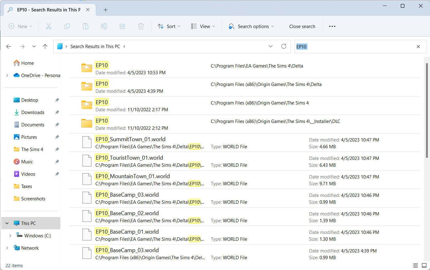Click the Copy icon in toolbar
The image size is (430, 270).
point(67,27)
